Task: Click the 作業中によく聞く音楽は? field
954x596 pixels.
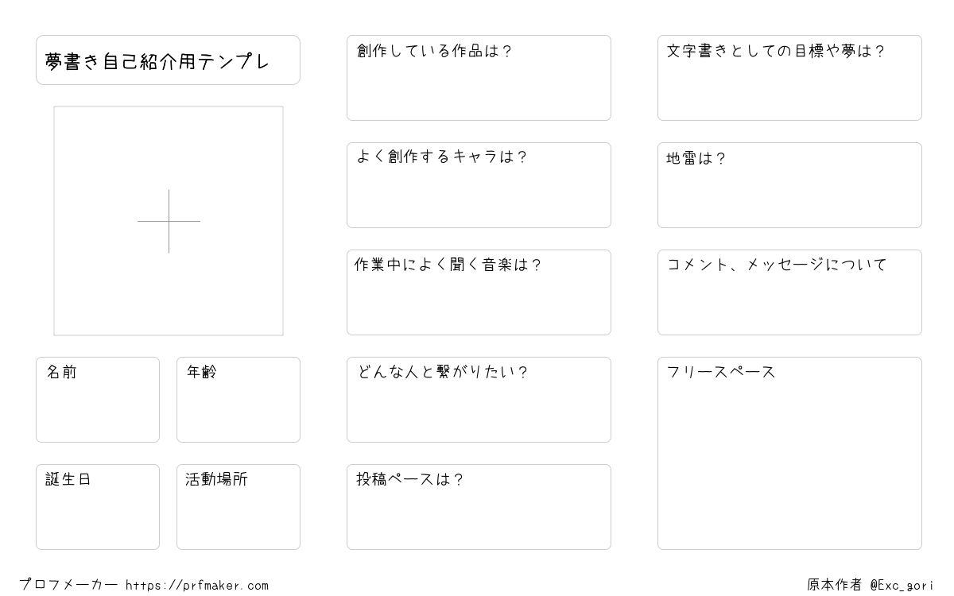Action: [x=479, y=292]
